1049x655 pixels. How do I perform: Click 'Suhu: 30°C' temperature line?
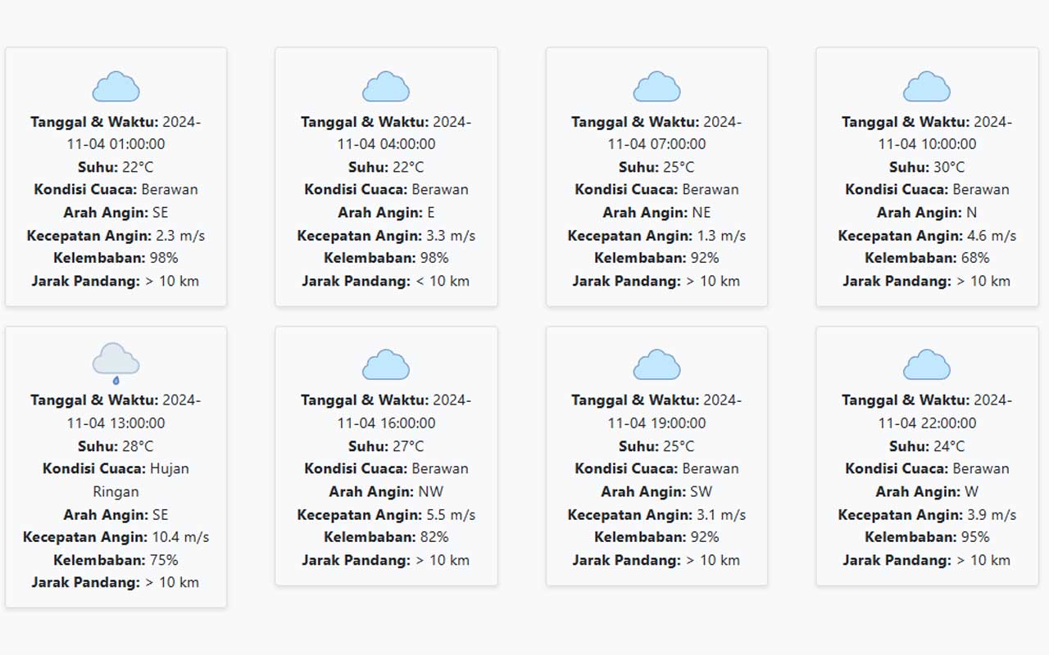coord(927,167)
